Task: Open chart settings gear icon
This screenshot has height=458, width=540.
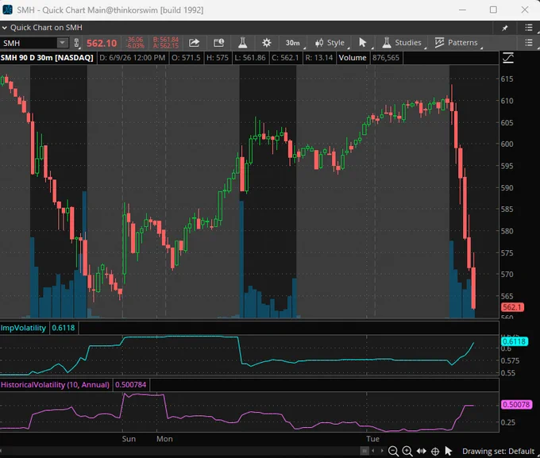Action: (267, 43)
